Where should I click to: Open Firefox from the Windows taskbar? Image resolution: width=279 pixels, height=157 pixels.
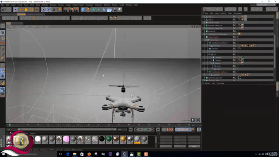pyautogui.click(x=89, y=154)
